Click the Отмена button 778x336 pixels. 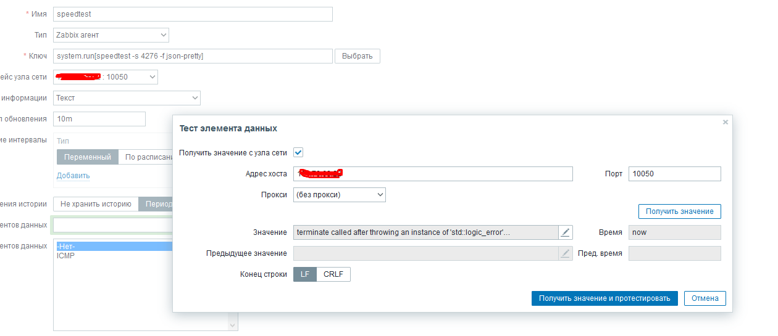point(705,298)
